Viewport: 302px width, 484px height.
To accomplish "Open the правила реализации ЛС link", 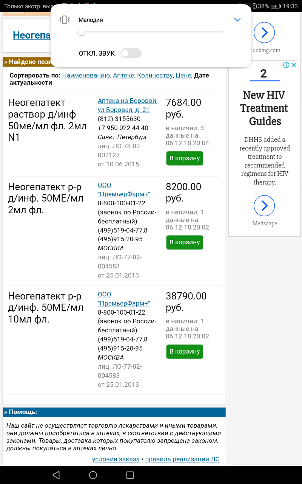I will click(x=182, y=459).
